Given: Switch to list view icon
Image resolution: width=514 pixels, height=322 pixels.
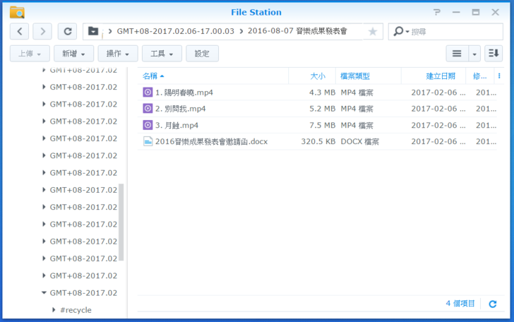Looking at the screenshot, I should coord(457,54).
